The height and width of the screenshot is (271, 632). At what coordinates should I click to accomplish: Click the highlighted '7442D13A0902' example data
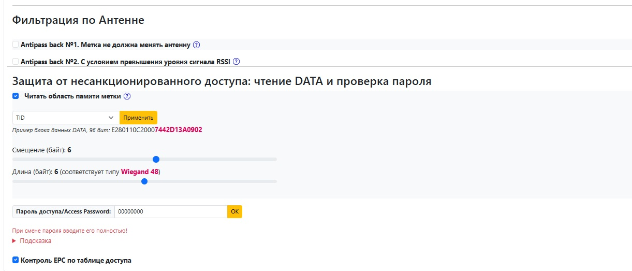tap(178, 130)
